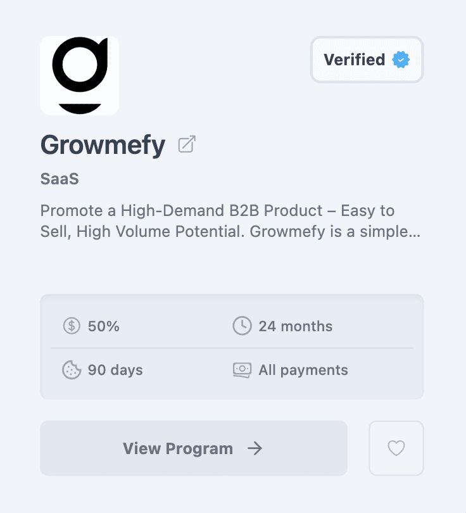Click the blue verified checkmark badge icon
Screen dimensions: 466x513
pos(400,60)
